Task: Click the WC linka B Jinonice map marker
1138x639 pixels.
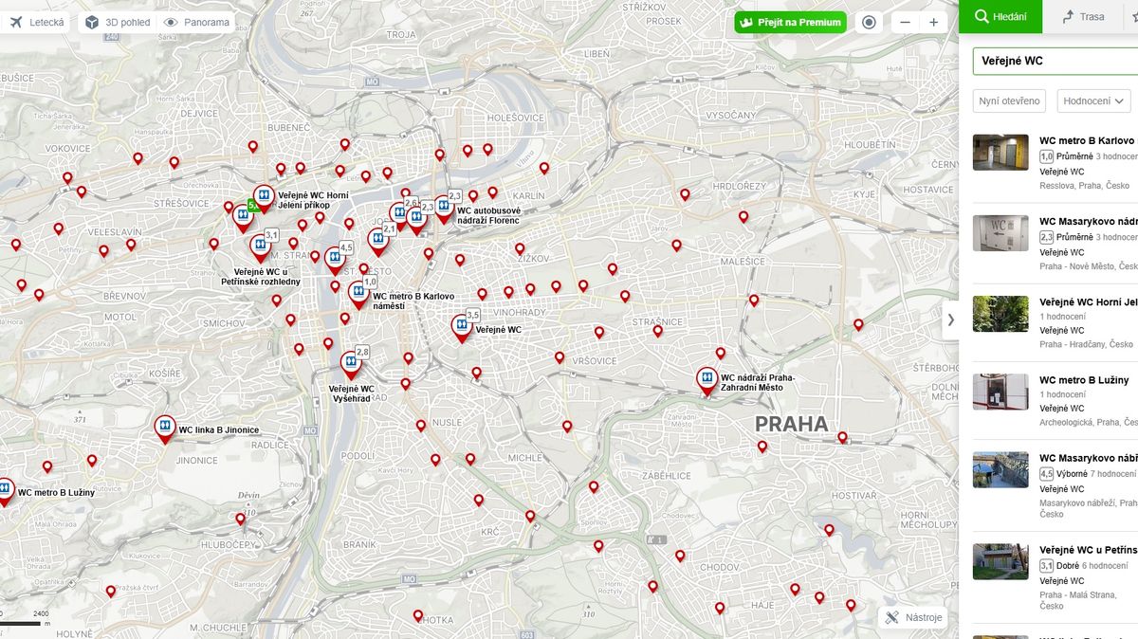Action: [x=165, y=427]
